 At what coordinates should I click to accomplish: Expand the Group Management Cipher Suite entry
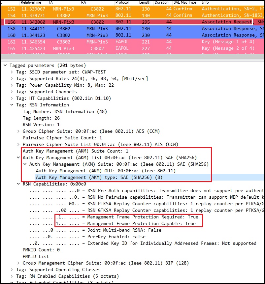[x=18, y=263]
